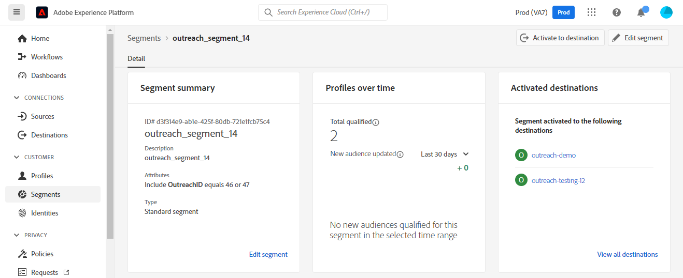Image resolution: width=683 pixels, height=278 pixels.
Task: Collapse the Privacy section
Action: 16,235
